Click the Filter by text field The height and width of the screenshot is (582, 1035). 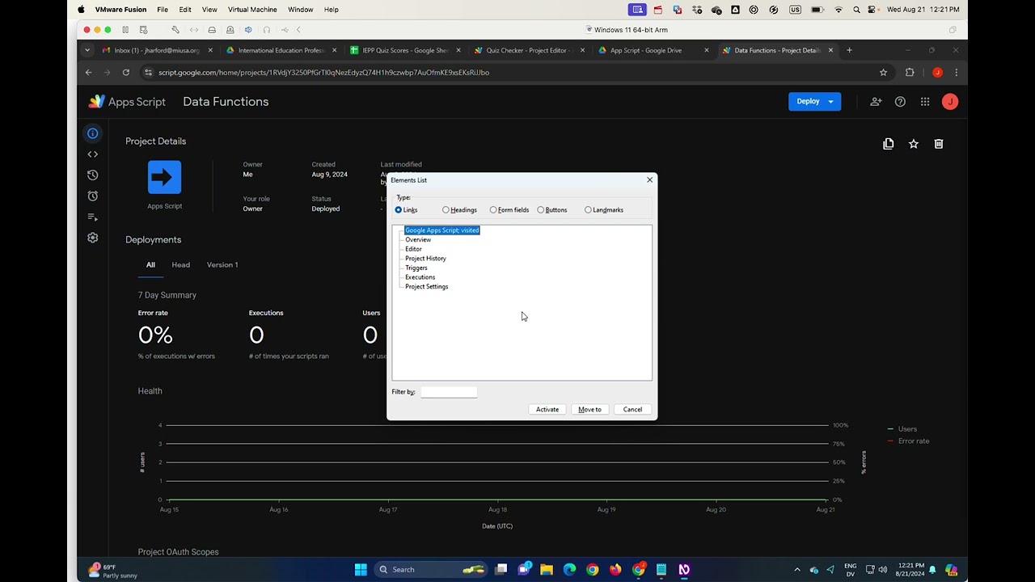(x=449, y=392)
